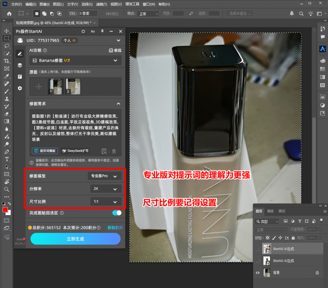Open notifications bell icon

coord(291,13)
